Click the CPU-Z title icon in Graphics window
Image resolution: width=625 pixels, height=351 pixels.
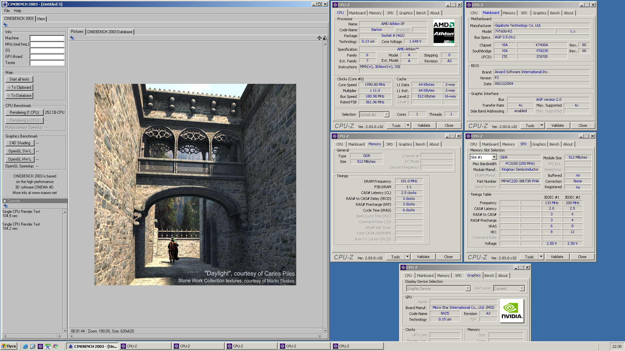403,267
